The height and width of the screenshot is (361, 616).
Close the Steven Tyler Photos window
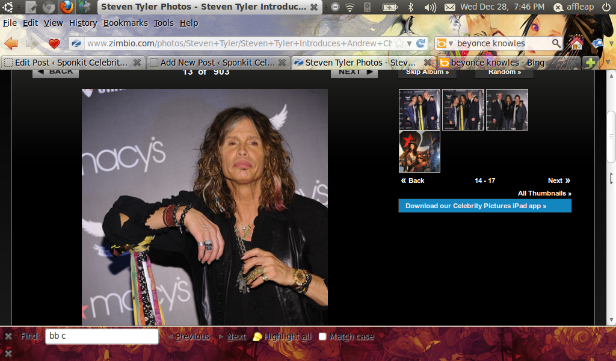pyautogui.click(x=314, y=7)
